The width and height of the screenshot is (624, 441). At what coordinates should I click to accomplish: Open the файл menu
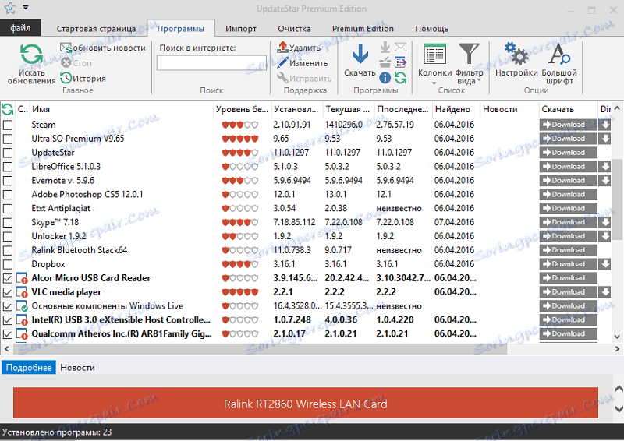click(x=20, y=28)
